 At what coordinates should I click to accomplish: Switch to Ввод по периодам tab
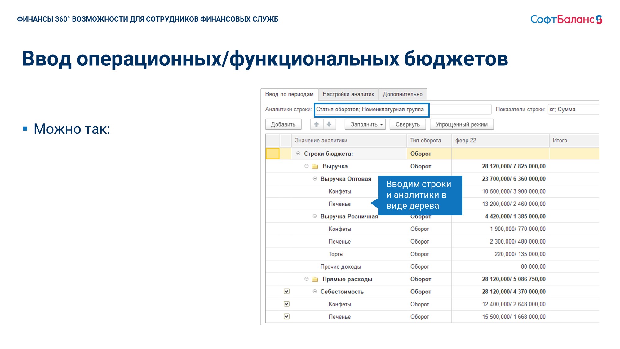[x=289, y=94]
